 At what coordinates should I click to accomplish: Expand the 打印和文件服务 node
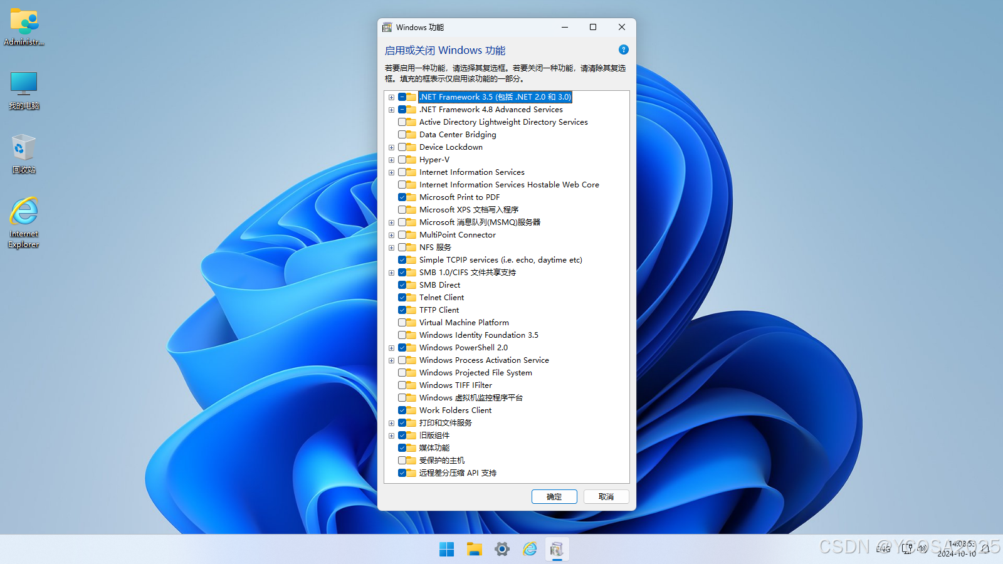[x=391, y=423]
